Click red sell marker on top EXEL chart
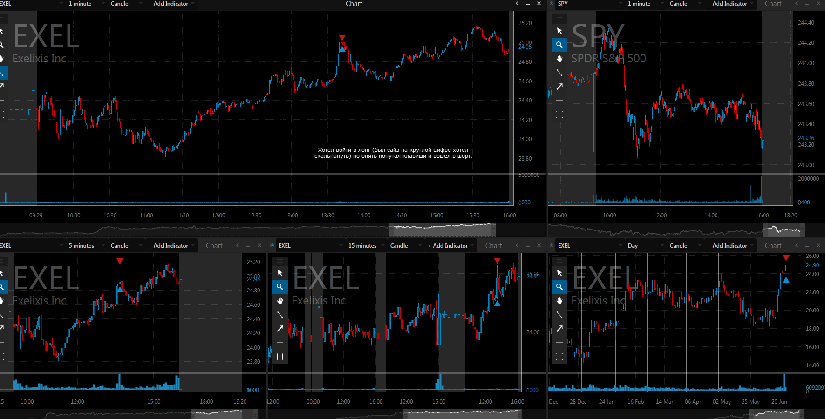Image resolution: width=825 pixels, height=419 pixels. tap(342, 38)
